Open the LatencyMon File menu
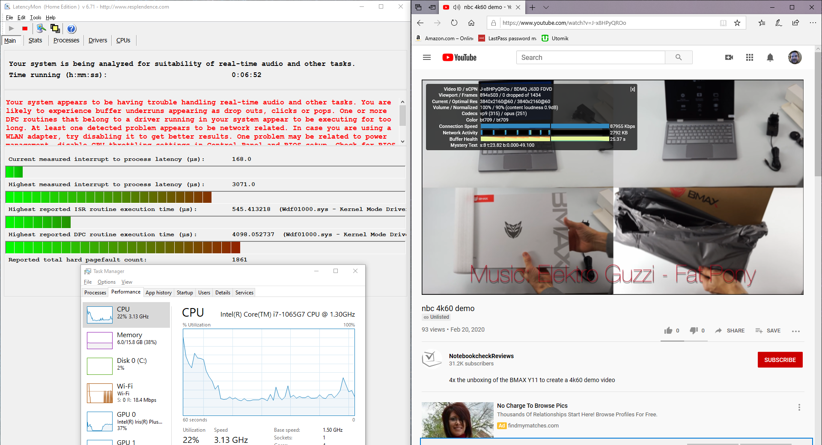This screenshot has height=445, width=822. coord(9,18)
